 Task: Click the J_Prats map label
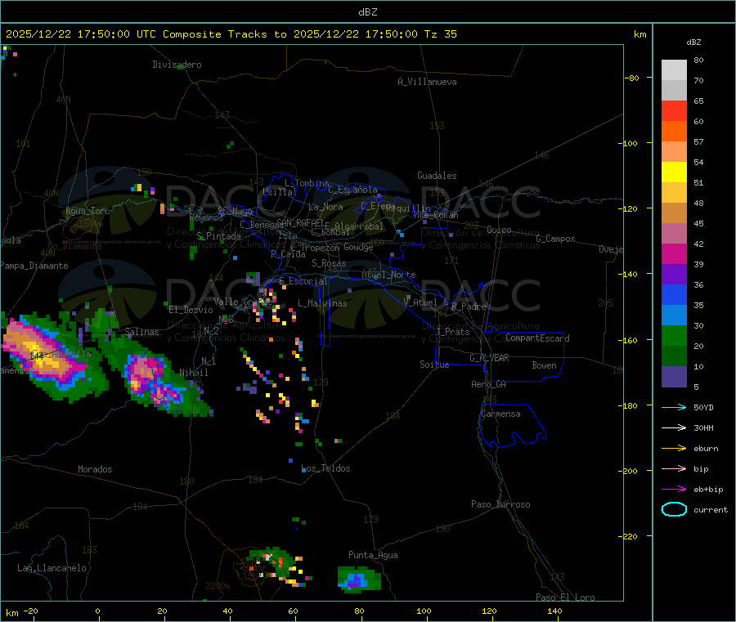coord(452,331)
